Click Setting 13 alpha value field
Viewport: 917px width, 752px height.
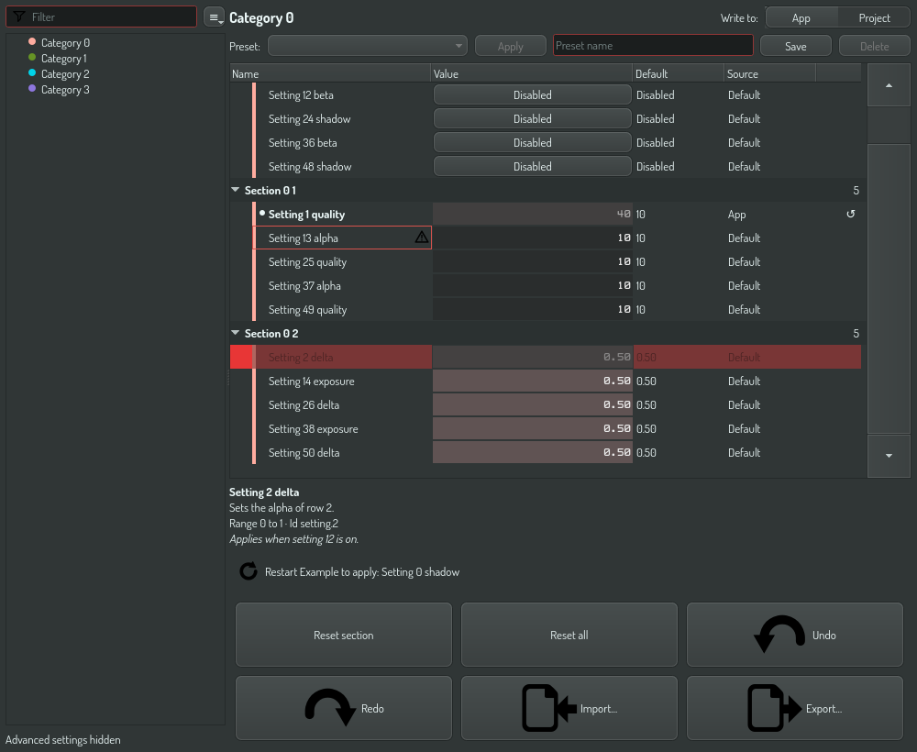pyautogui.click(x=532, y=238)
